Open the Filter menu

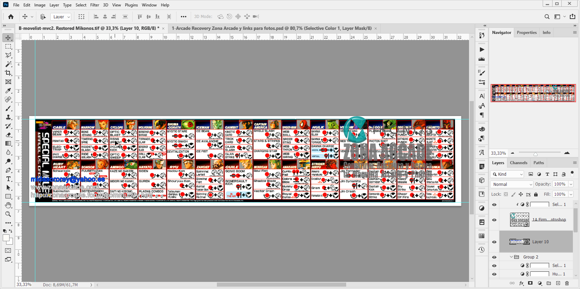click(x=94, y=5)
